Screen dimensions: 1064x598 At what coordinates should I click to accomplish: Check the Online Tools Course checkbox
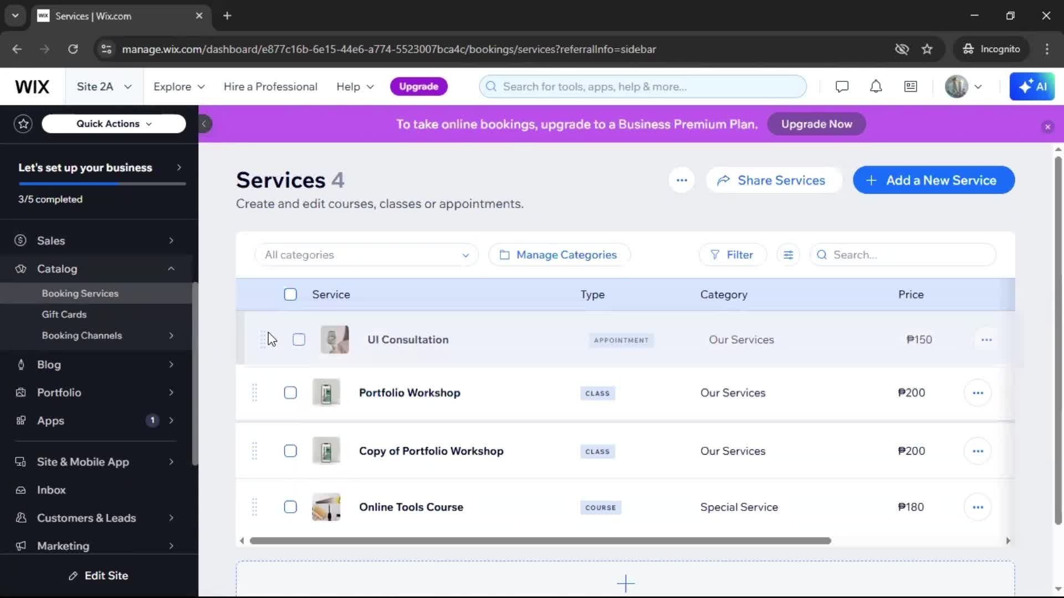tap(290, 507)
